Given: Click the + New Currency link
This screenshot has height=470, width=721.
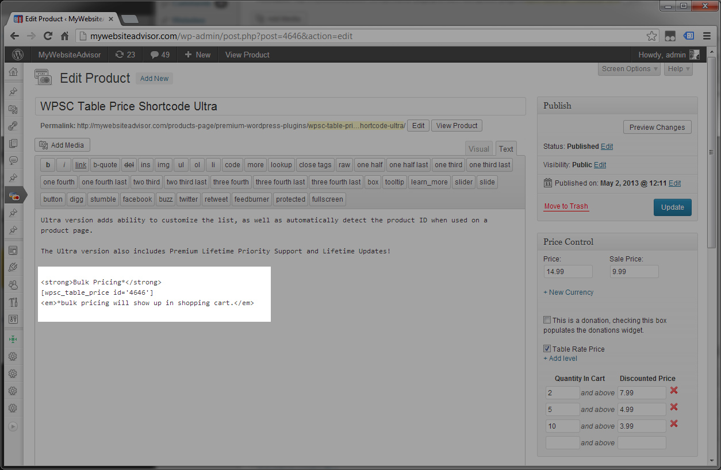Looking at the screenshot, I should 569,292.
